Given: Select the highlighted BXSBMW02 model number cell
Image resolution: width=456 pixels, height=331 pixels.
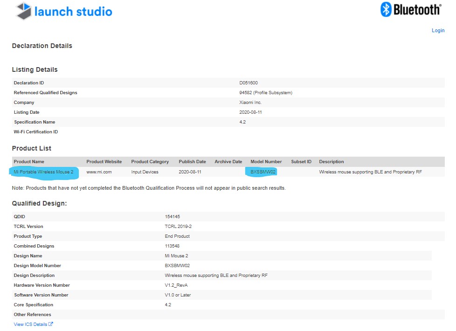Looking at the screenshot, I should click(x=263, y=172).
